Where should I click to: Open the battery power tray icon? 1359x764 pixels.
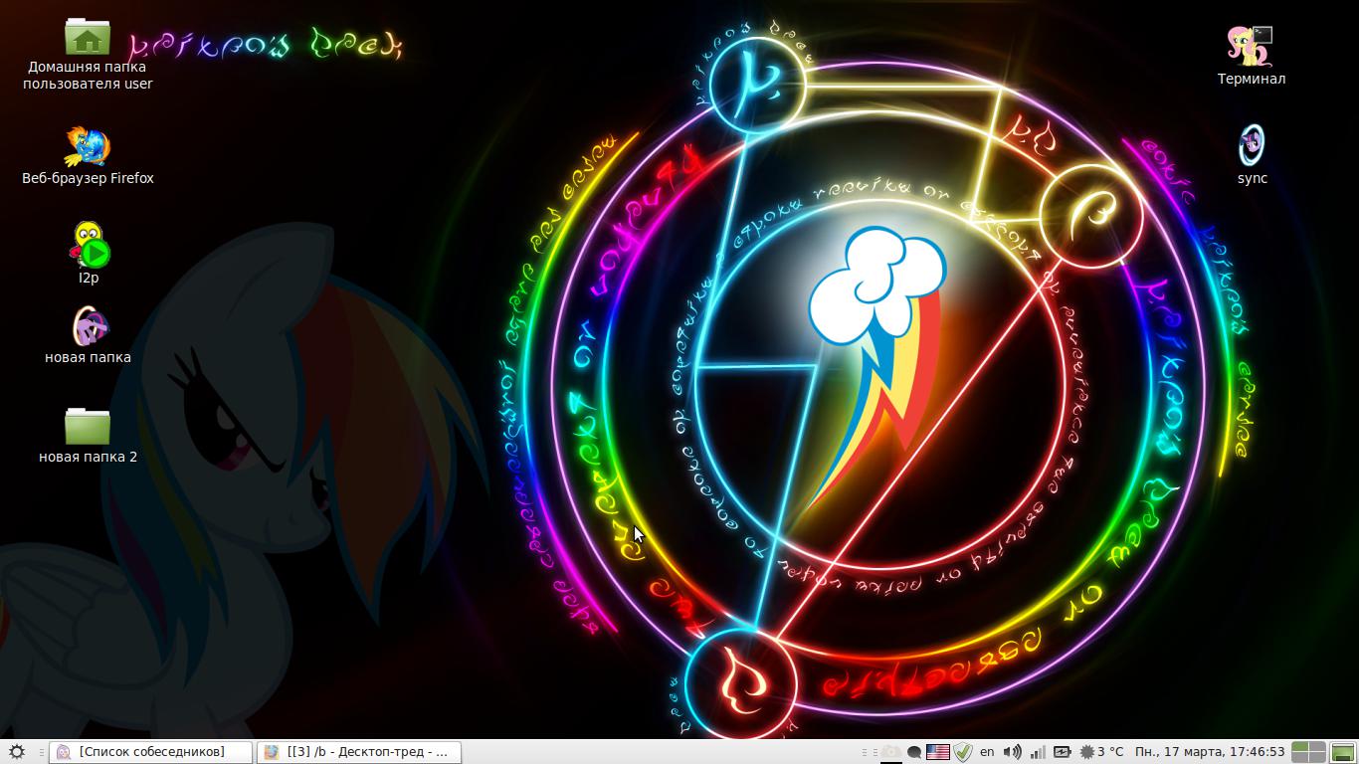coord(1063,752)
